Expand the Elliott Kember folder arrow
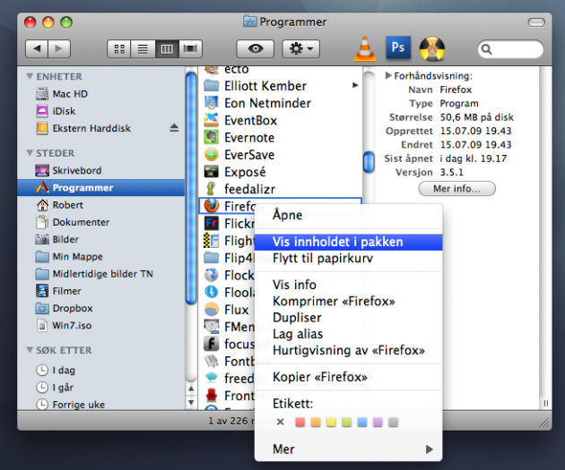This screenshot has width=565, height=470. point(355,85)
